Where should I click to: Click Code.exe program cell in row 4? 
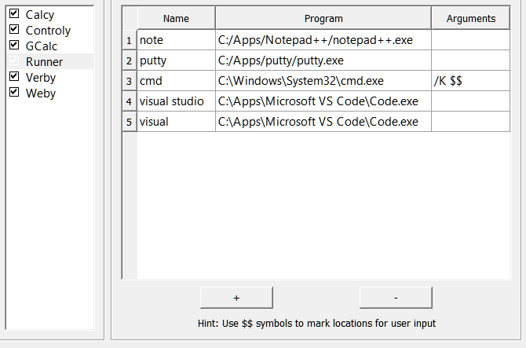323,101
